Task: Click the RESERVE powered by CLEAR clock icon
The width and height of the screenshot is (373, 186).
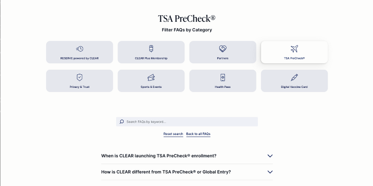Action: (79, 49)
